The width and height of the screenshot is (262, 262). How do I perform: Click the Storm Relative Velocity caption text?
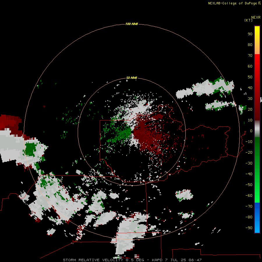coord(132,260)
